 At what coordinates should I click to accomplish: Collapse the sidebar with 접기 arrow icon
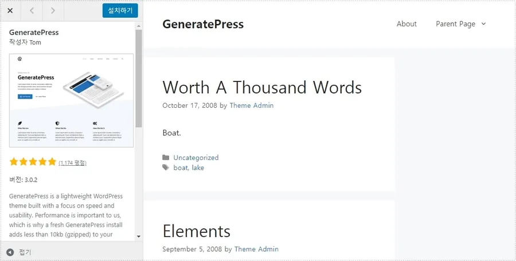[10, 252]
